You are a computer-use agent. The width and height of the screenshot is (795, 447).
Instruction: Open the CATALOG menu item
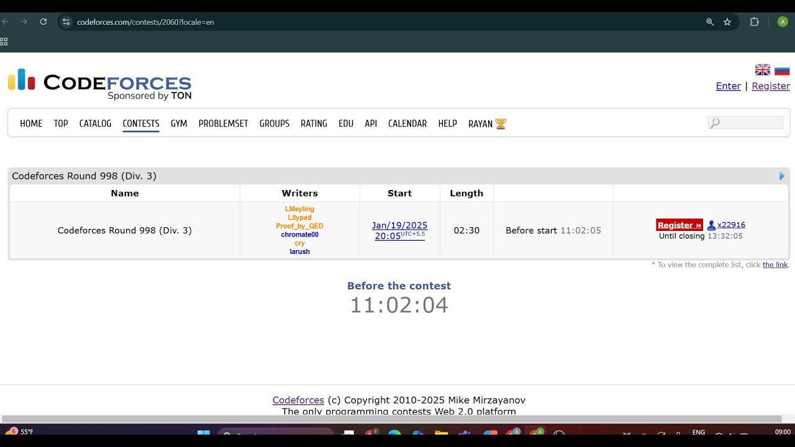coord(95,124)
